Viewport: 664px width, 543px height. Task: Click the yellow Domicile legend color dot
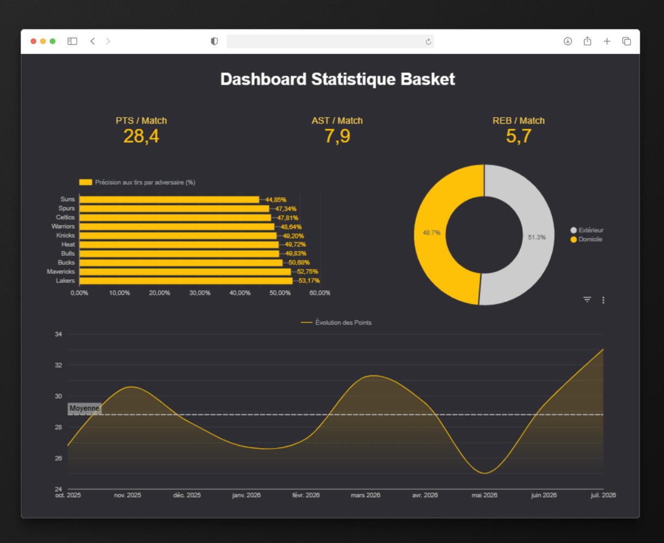[573, 240]
